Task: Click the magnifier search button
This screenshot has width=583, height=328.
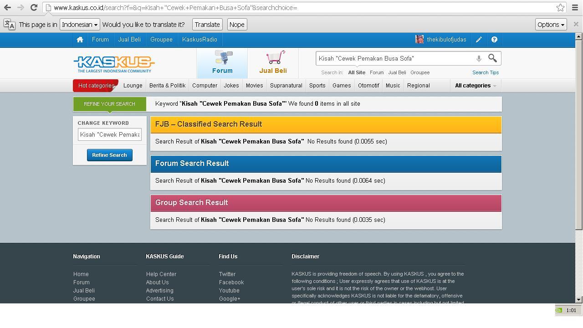Action: point(492,58)
